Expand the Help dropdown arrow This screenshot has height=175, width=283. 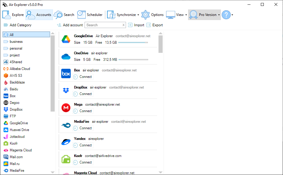pyautogui.click(x=232, y=15)
